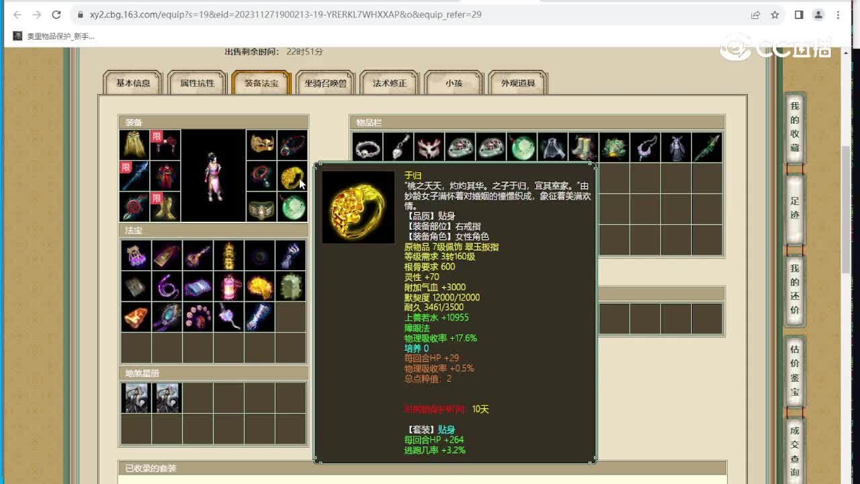Select the red headdress marked 限
The image size is (860, 484).
[x=165, y=145]
